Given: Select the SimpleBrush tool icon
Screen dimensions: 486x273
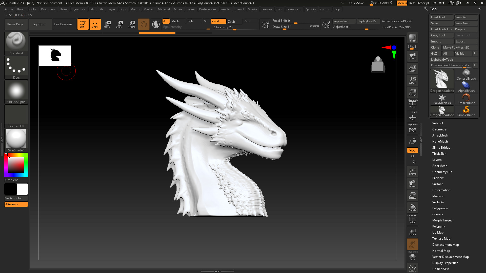Looking at the screenshot, I should 466,111.
